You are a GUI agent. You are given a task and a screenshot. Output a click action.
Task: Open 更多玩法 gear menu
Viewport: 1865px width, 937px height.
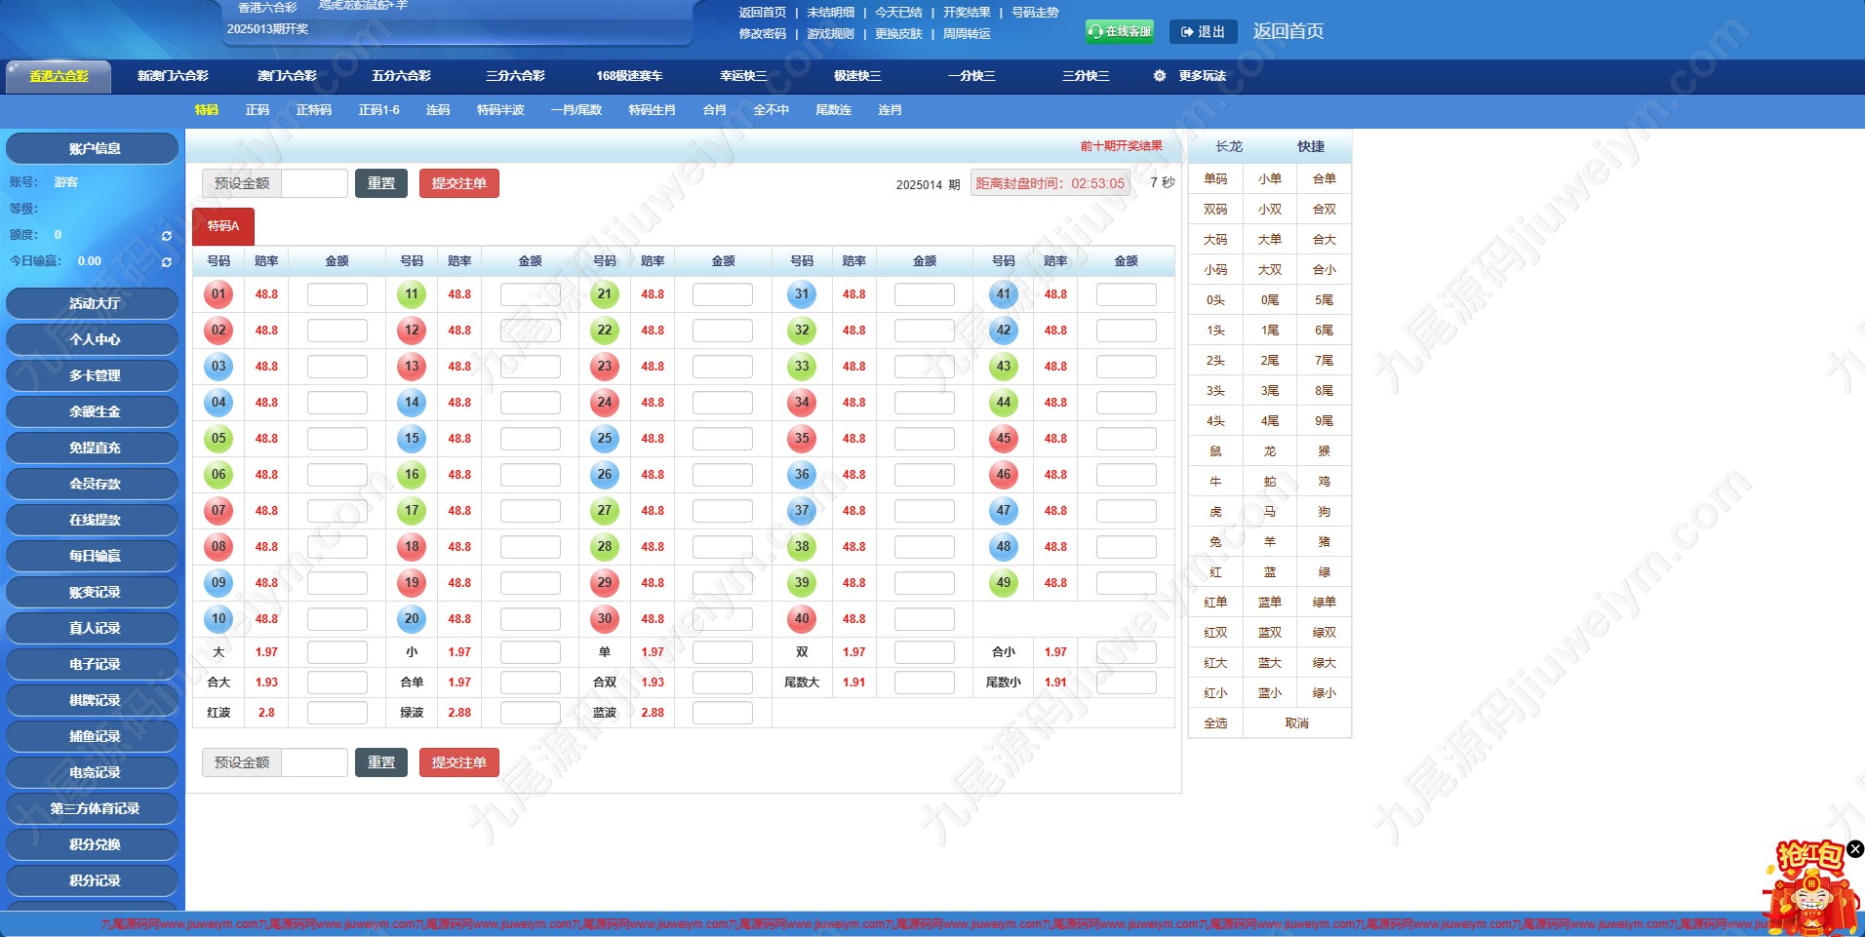click(1190, 76)
